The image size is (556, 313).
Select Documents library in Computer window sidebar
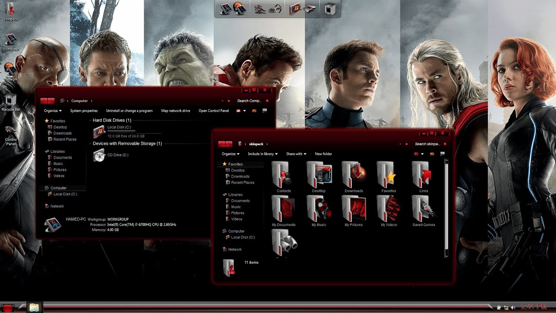(60, 157)
